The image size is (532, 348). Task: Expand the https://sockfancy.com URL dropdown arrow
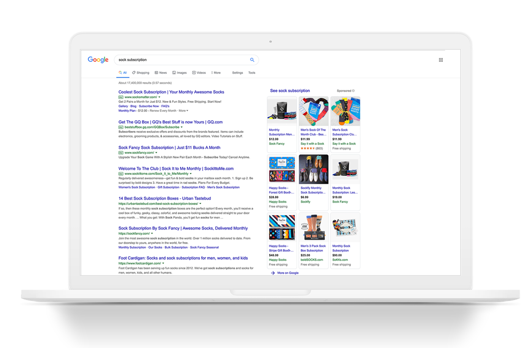(152, 233)
